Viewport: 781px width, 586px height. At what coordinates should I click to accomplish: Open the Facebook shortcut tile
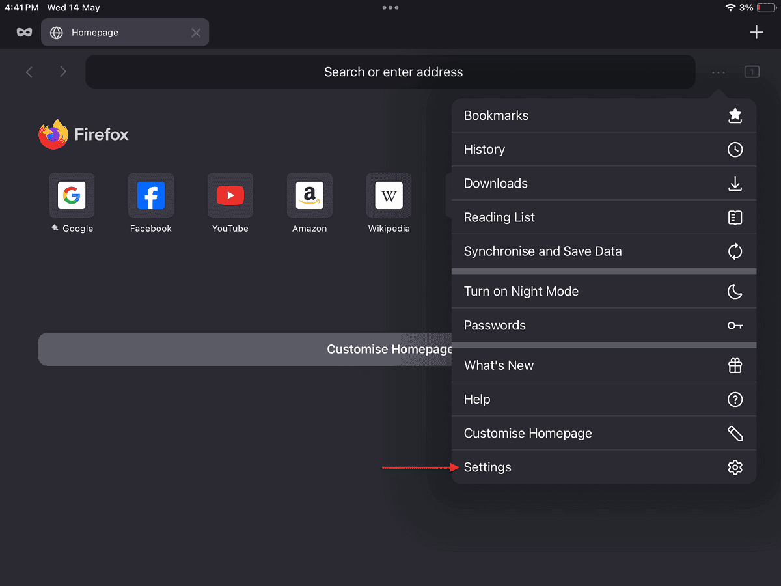151,195
